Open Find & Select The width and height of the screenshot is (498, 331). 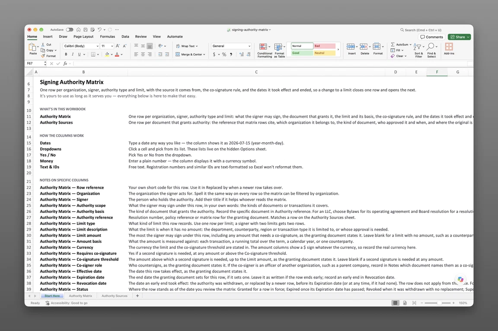click(x=431, y=50)
